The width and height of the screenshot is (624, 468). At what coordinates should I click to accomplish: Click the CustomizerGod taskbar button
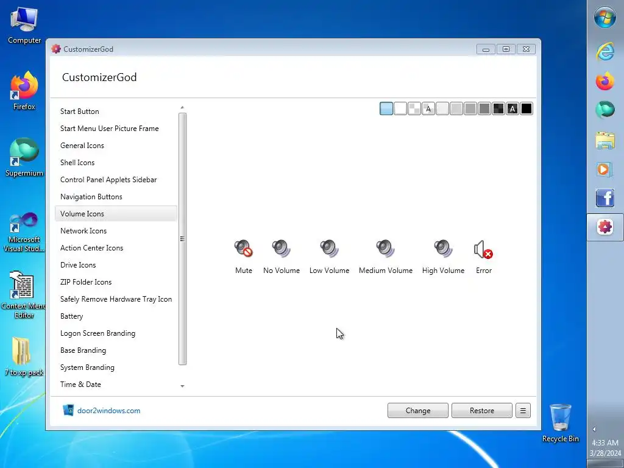[x=605, y=227]
